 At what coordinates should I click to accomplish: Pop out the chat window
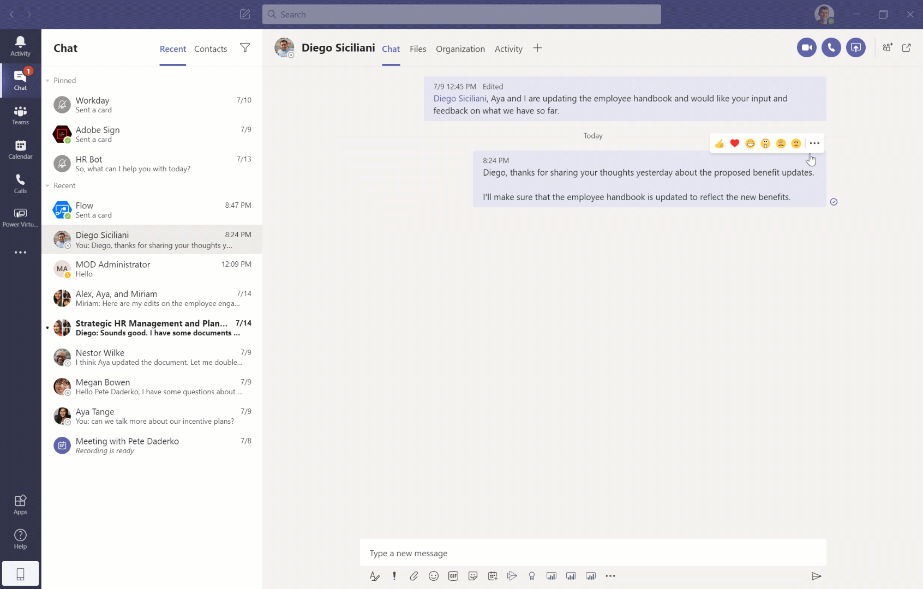coord(906,48)
